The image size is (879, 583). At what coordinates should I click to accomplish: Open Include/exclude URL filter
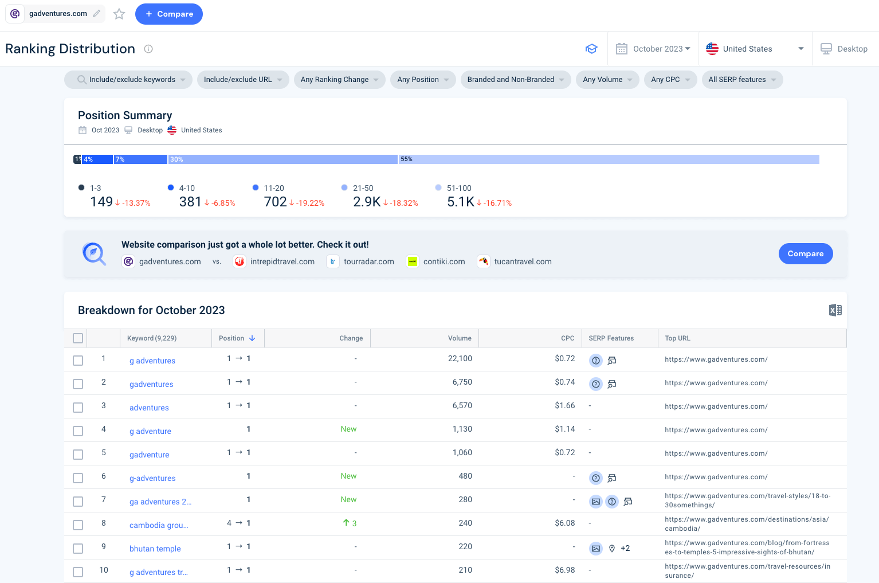click(243, 80)
